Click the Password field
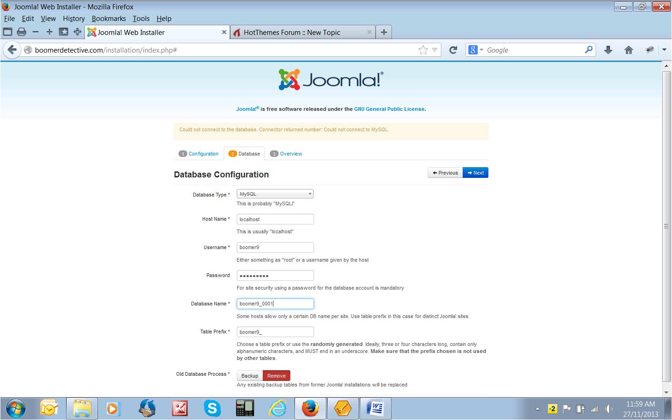Viewport: 672px width, 420px height. tap(275, 276)
